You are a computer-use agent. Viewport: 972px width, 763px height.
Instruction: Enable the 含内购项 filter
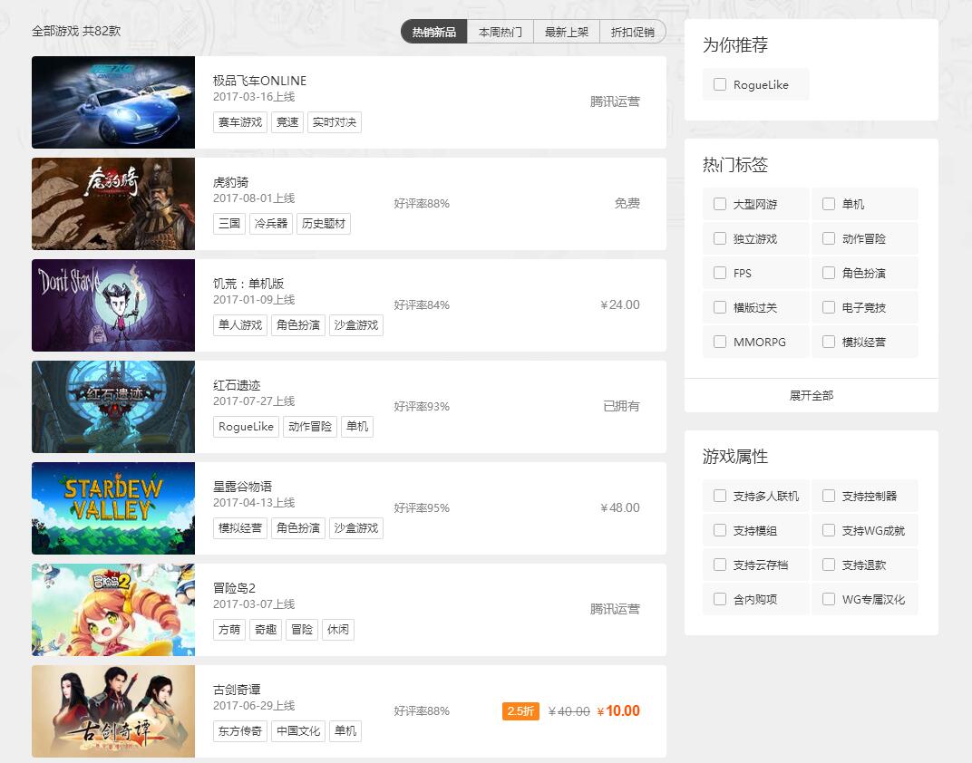pyautogui.click(x=719, y=599)
